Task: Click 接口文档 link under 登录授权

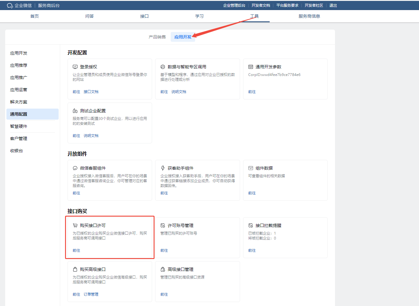Action: pyautogui.click(x=91, y=92)
